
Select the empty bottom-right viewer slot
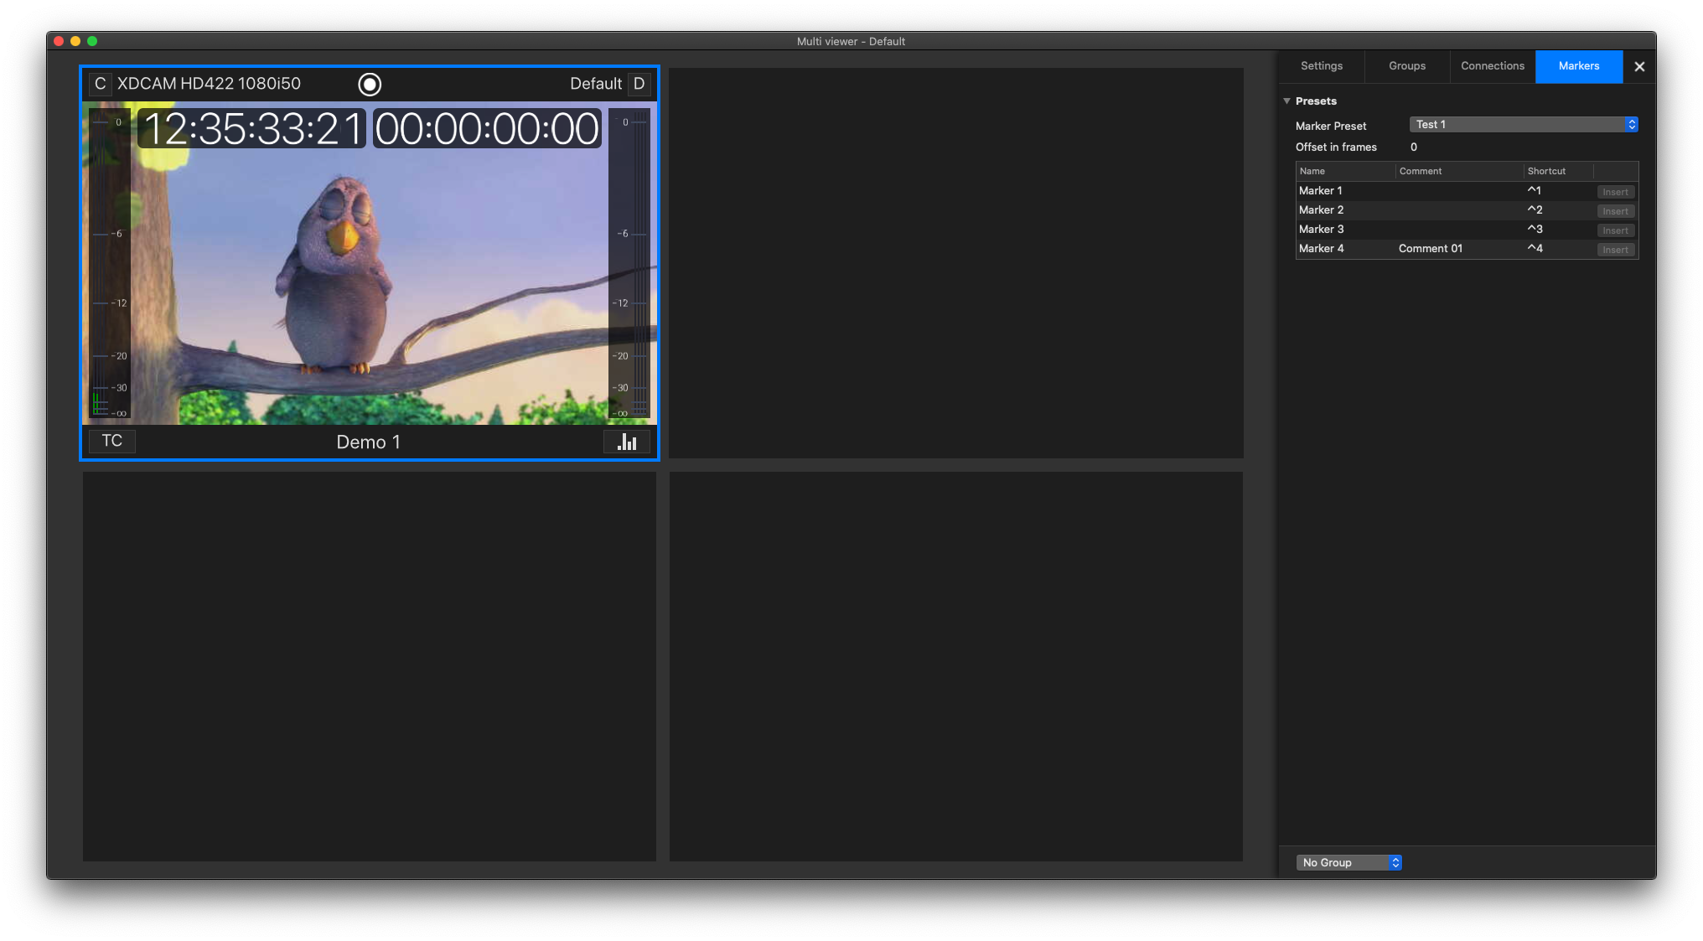956,667
